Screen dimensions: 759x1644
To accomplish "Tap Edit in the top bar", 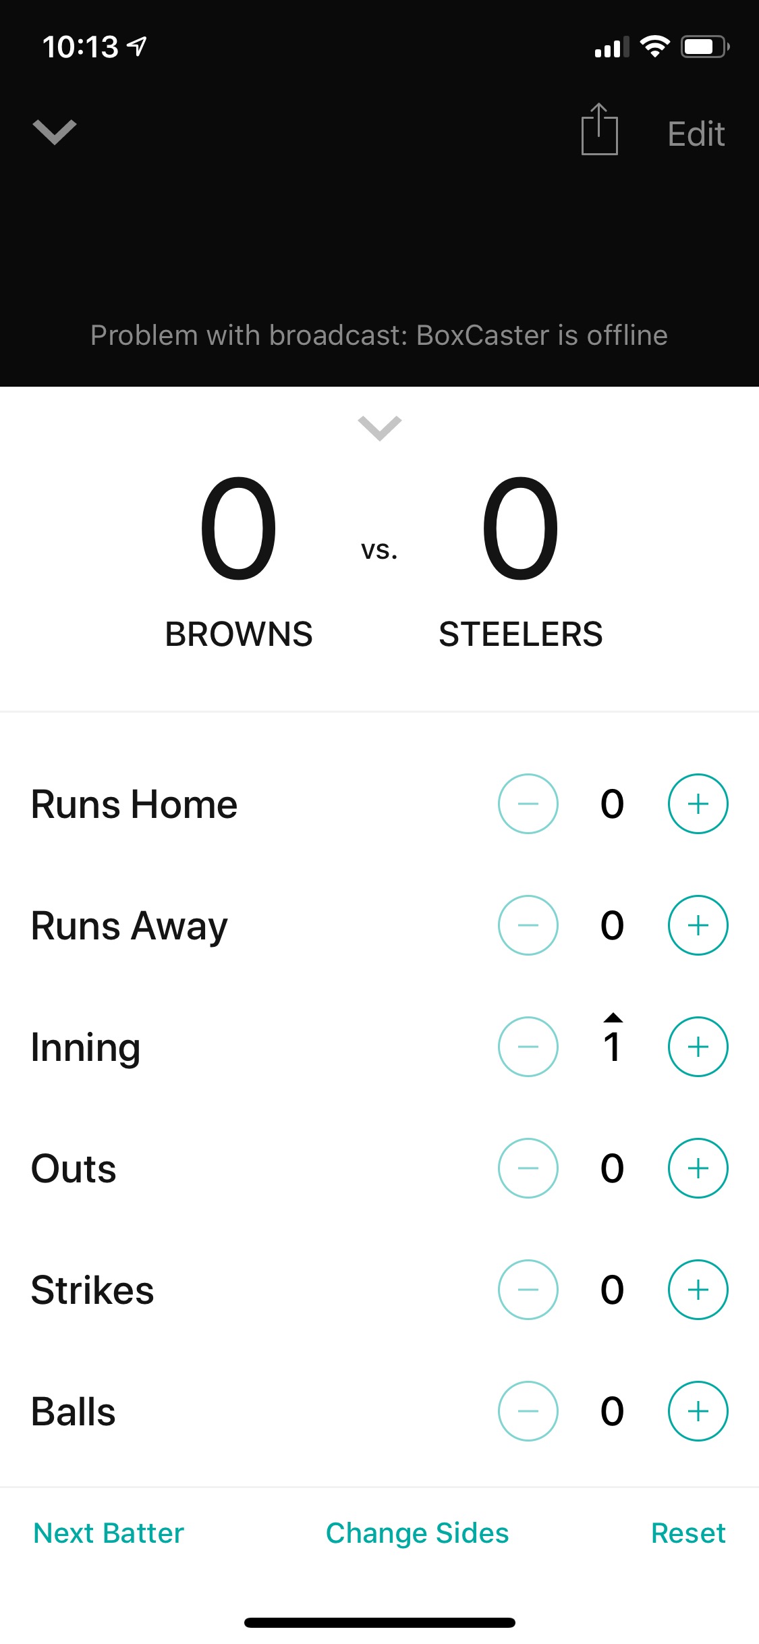I will (x=696, y=134).
